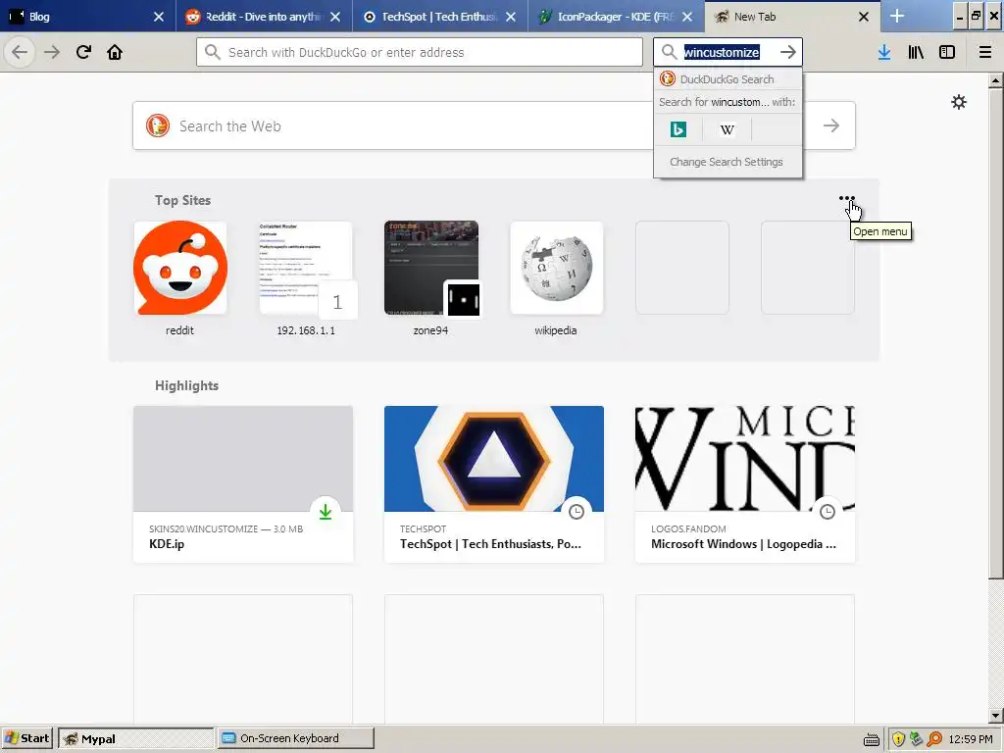This screenshot has height=753, width=1004.
Task: Close the IconPackager tab
Action: (687, 17)
